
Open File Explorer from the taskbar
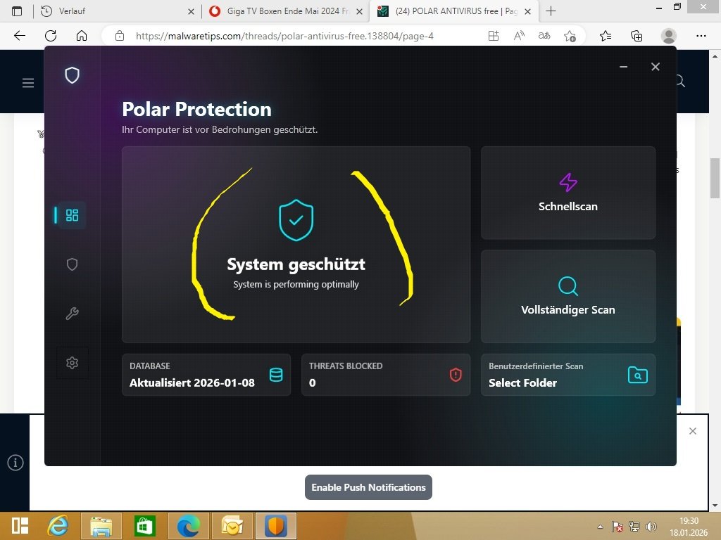pyautogui.click(x=101, y=526)
